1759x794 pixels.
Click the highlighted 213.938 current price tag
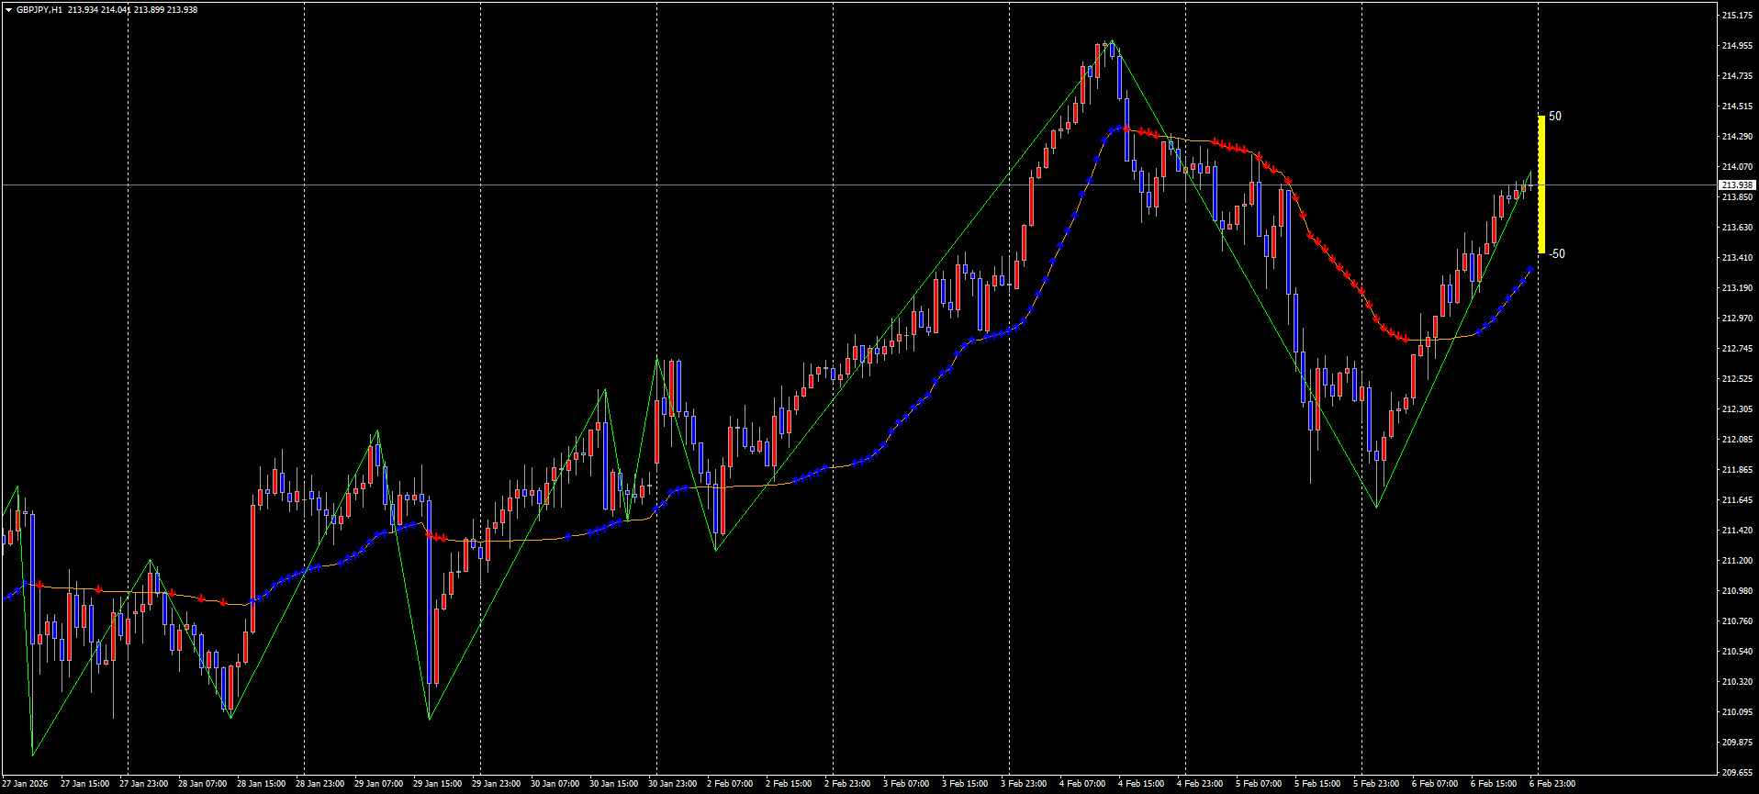[x=1737, y=185]
